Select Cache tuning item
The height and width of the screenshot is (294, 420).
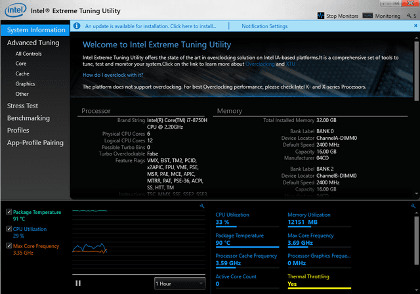[x=22, y=73]
